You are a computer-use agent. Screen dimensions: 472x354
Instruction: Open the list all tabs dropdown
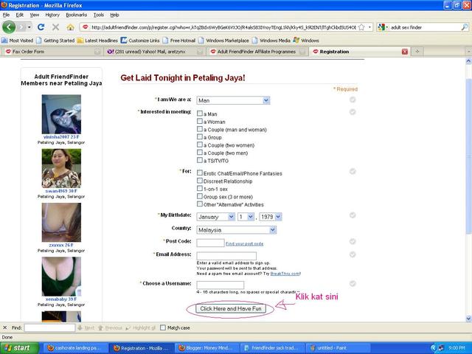pyautogui.click(x=468, y=52)
